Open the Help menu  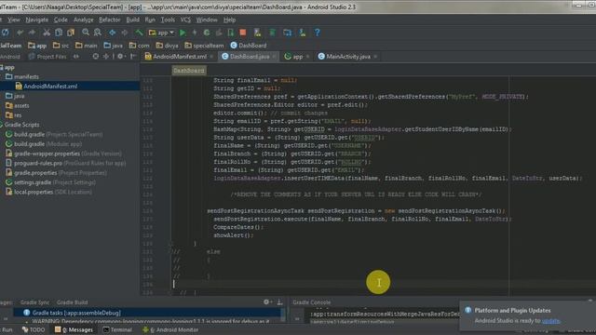tap(229, 20)
